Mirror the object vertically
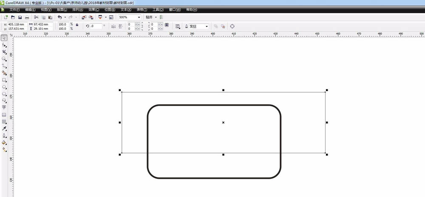The image size is (425, 197). tap(121, 26)
